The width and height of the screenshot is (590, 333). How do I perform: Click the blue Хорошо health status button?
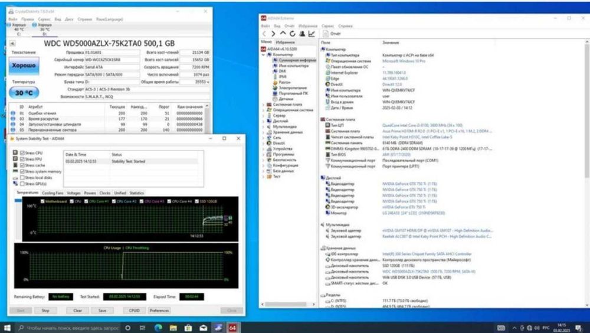[x=24, y=66]
